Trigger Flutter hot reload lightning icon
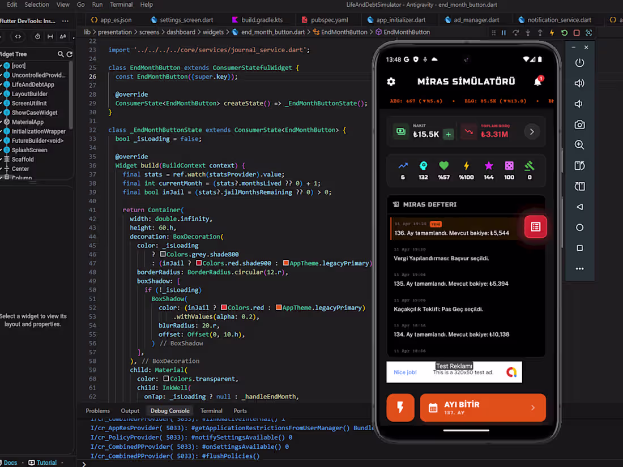 point(552,33)
